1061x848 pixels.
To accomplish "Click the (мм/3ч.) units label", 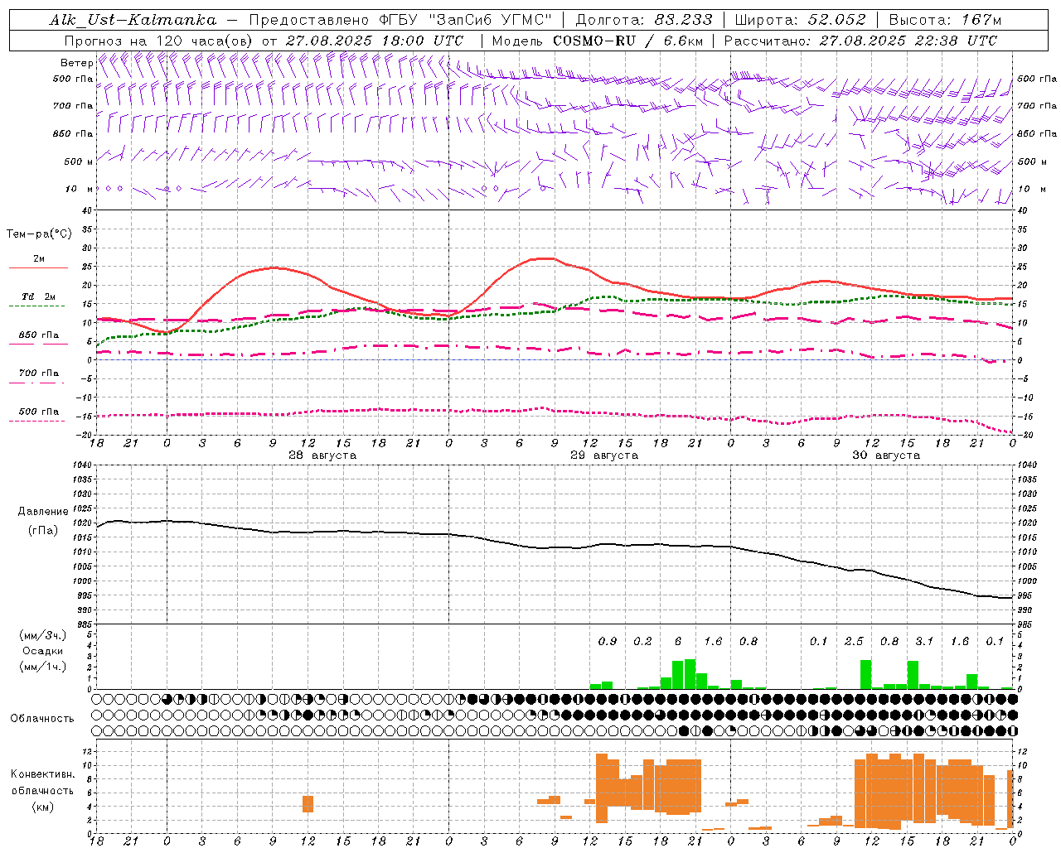I will [42, 635].
